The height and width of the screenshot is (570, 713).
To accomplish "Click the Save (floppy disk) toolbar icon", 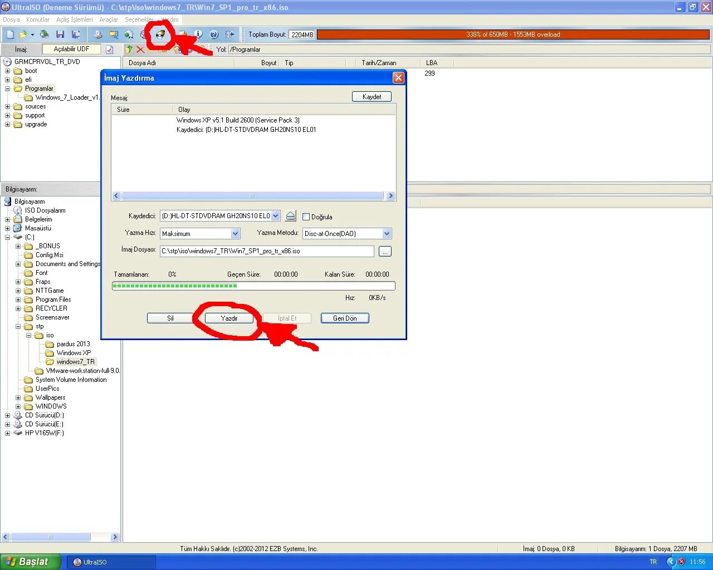I will [x=60, y=35].
